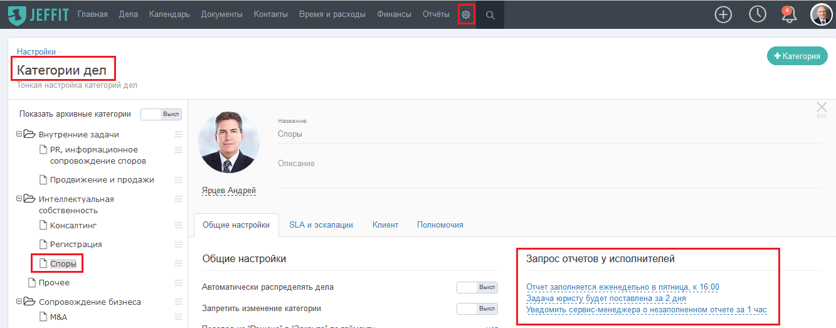Click the Название input field
Viewport: 836px width, 328px height.
[x=549, y=134]
